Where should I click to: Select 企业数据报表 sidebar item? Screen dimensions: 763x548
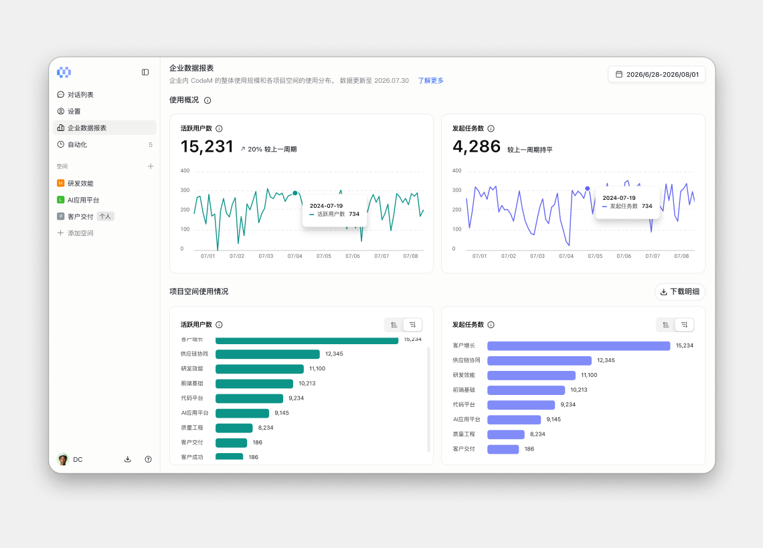click(104, 128)
